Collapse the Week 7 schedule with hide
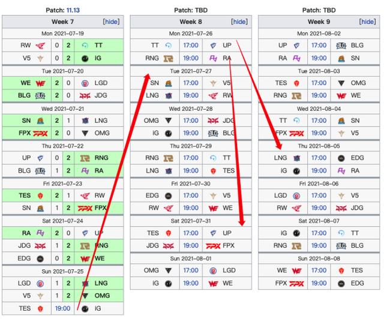384x319 pixels. (x=111, y=22)
